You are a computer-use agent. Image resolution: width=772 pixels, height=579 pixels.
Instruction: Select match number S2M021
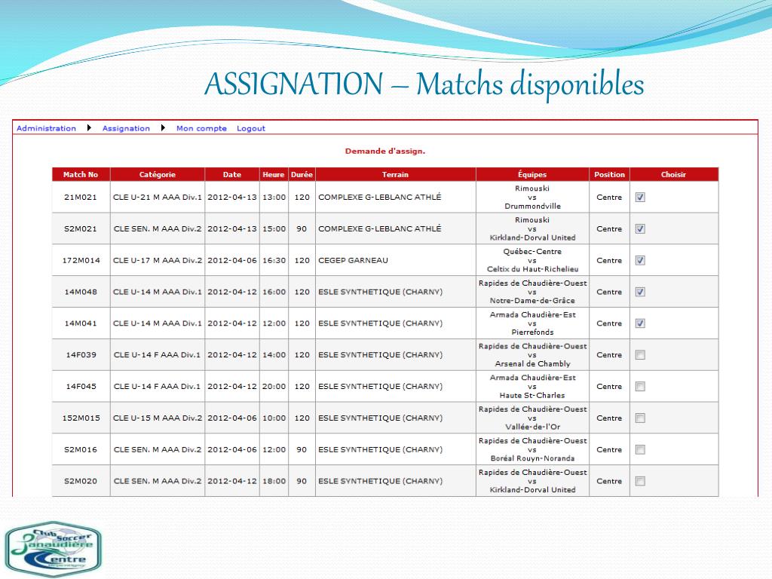[81, 229]
